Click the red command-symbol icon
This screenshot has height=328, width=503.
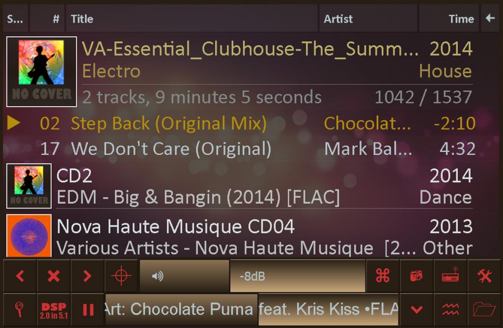(x=383, y=276)
